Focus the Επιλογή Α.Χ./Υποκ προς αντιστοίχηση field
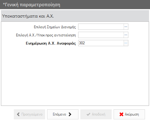The width and height of the screenshot is (150, 125). tap(101, 35)
